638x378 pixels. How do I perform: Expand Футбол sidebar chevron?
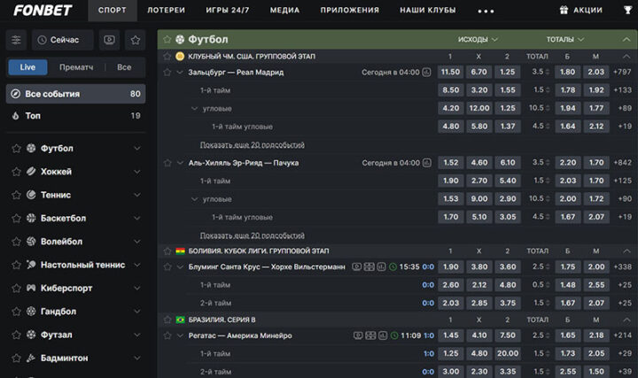[137, 149]
